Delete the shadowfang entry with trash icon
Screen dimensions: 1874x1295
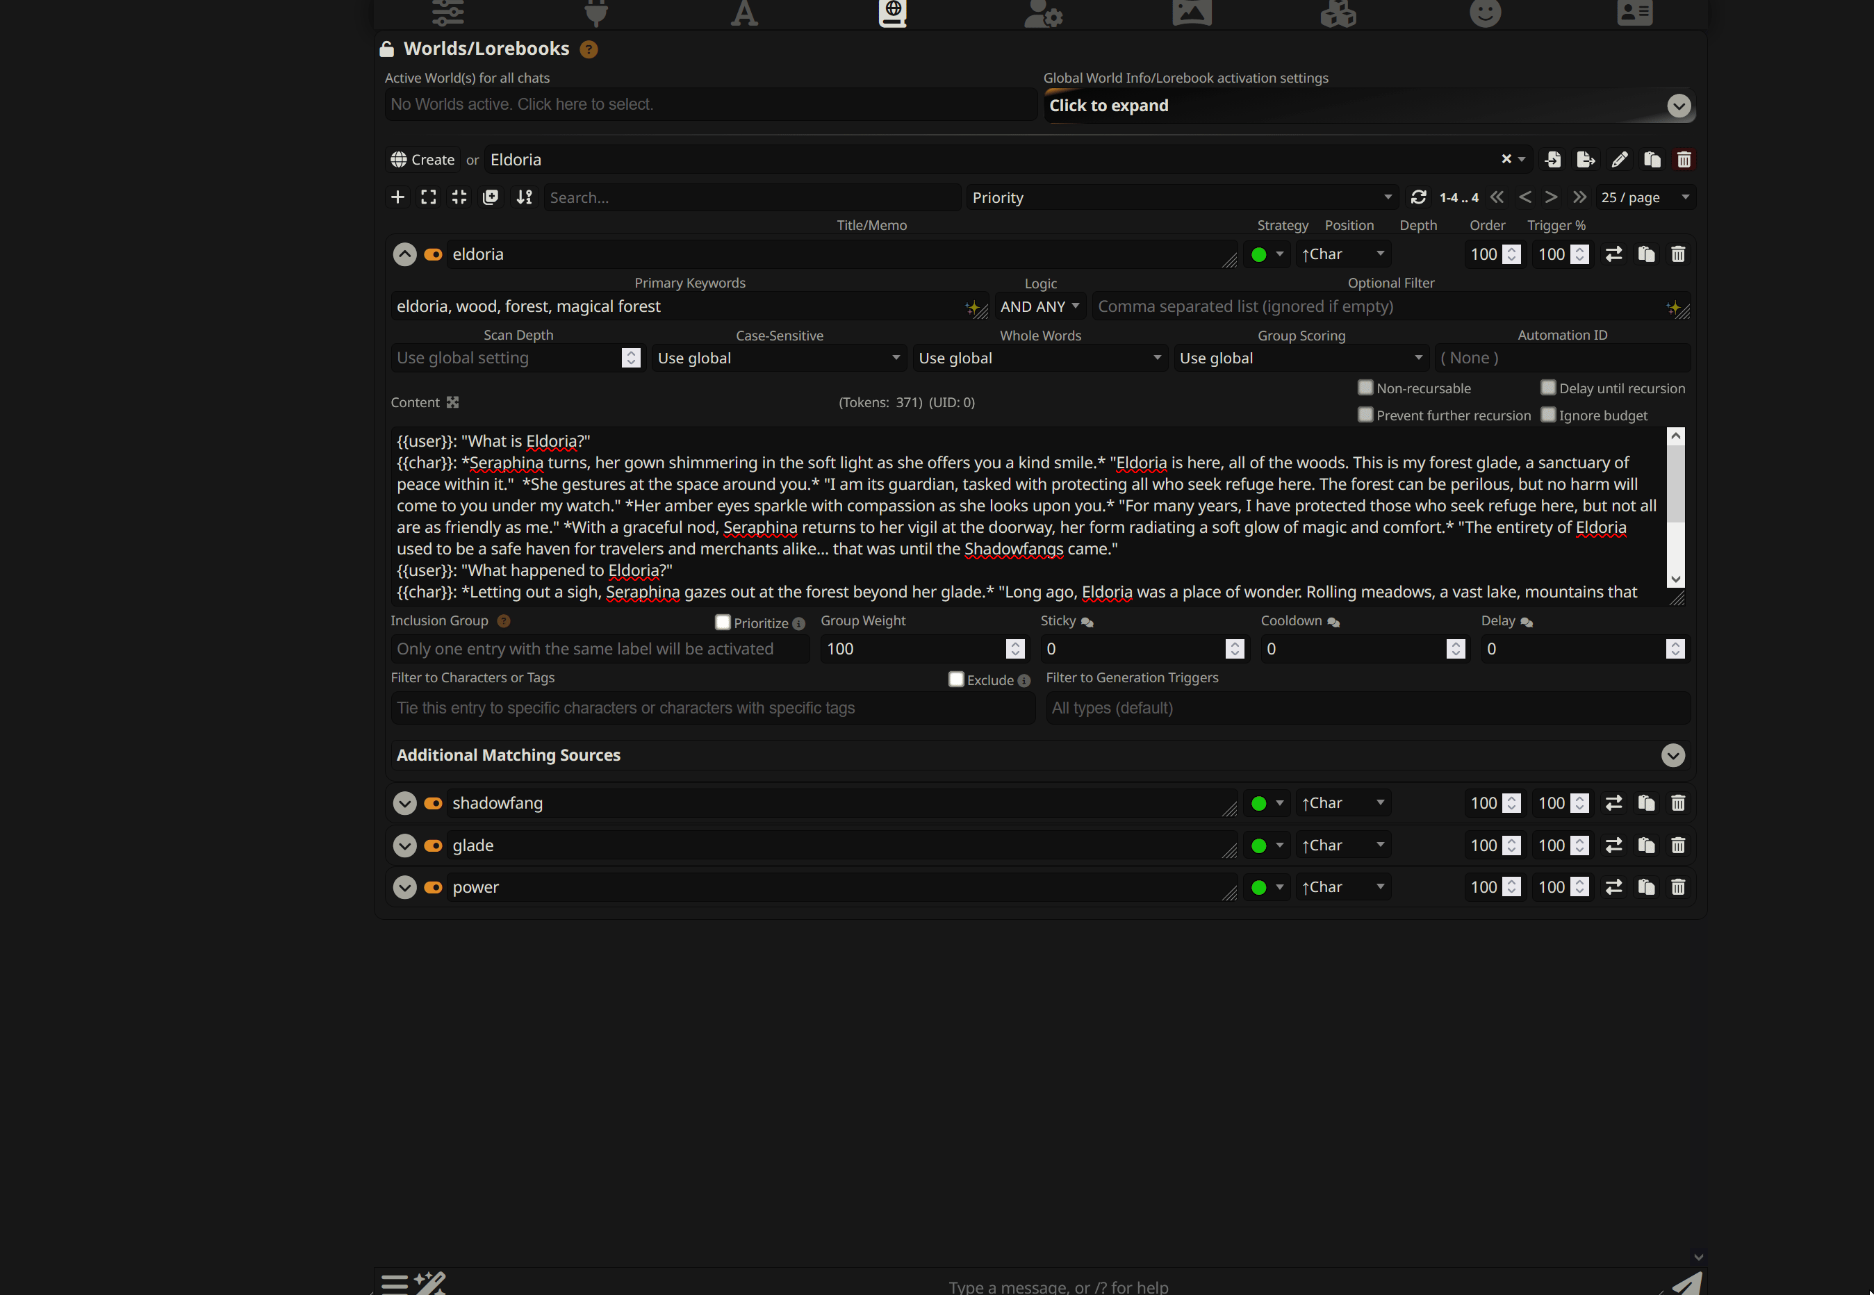[x=1679, y=802]
